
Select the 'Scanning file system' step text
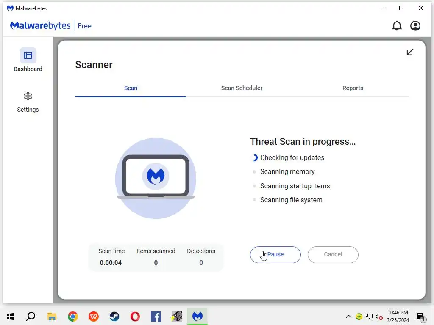coord(291,200)
